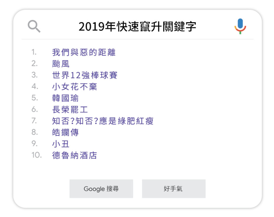Click the 小女花不棄 keyword link
Screen dimensions: 274x217
(74, 86)
